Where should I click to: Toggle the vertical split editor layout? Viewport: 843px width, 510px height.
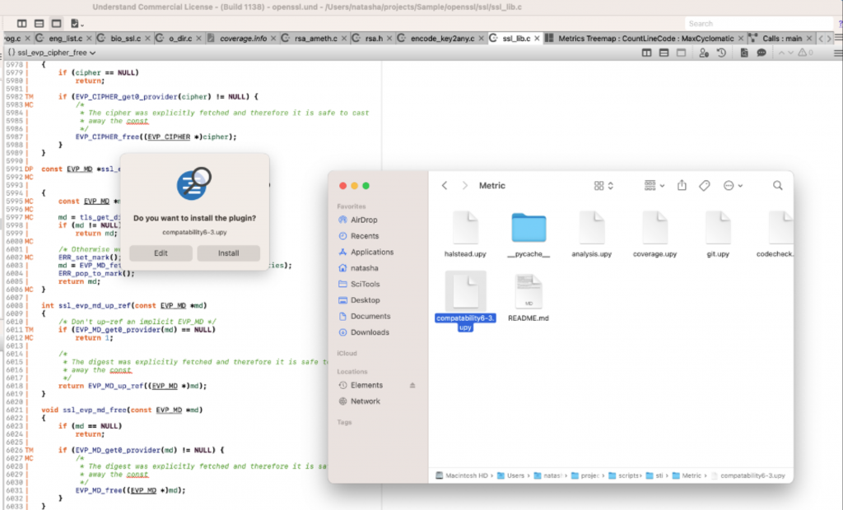[646, 53]
